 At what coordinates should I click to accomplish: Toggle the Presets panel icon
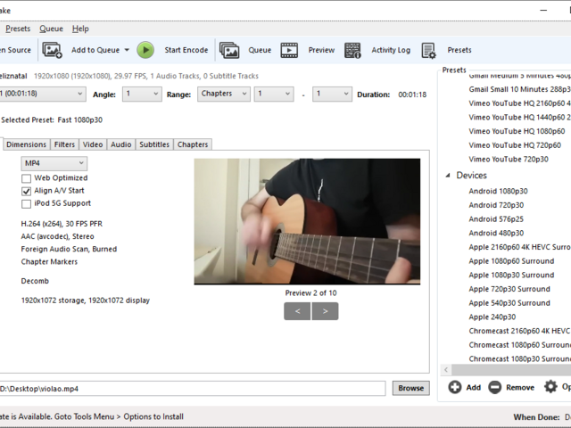point(428,50)
